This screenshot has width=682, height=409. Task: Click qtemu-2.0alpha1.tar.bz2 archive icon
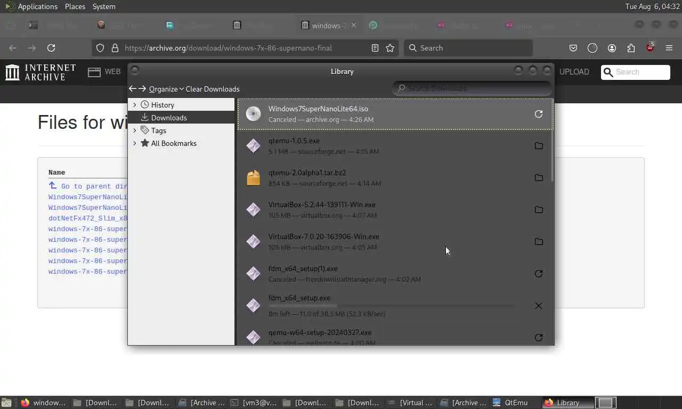point(253,178)
